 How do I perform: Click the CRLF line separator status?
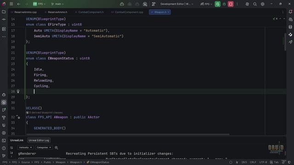253,162
